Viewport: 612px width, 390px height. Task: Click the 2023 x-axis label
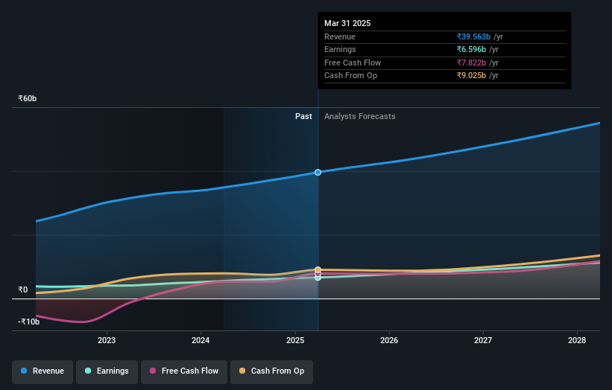coord(107,341)
